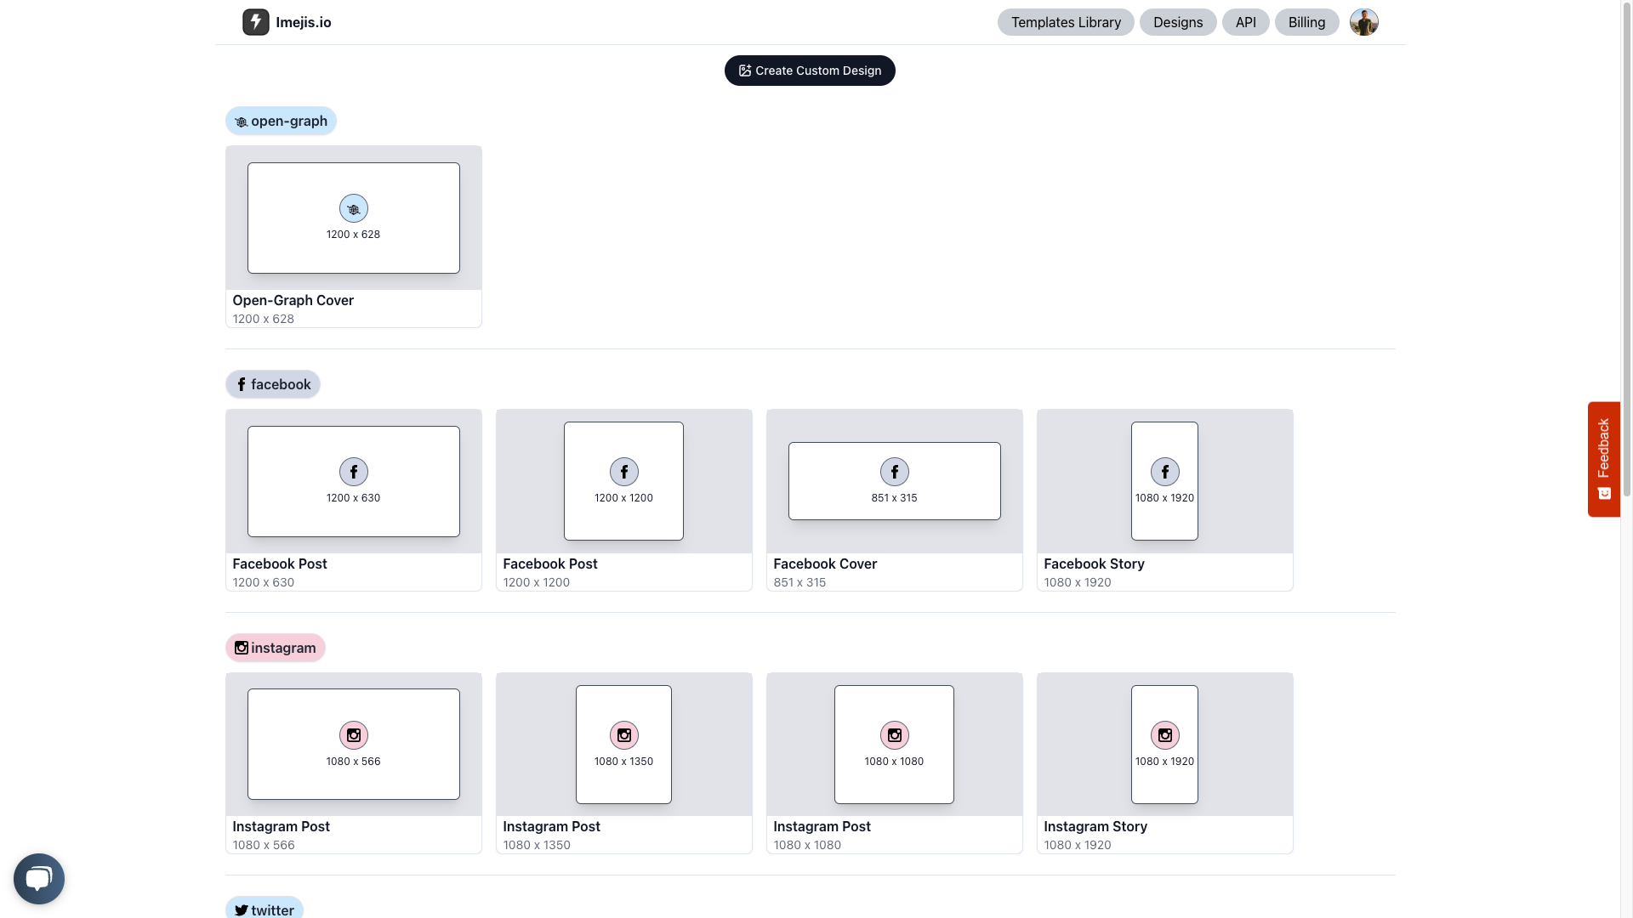The height and width of the screenshot is (918, 1633).
Task: Select the Instagram Story title
Action: point(1095,826)
